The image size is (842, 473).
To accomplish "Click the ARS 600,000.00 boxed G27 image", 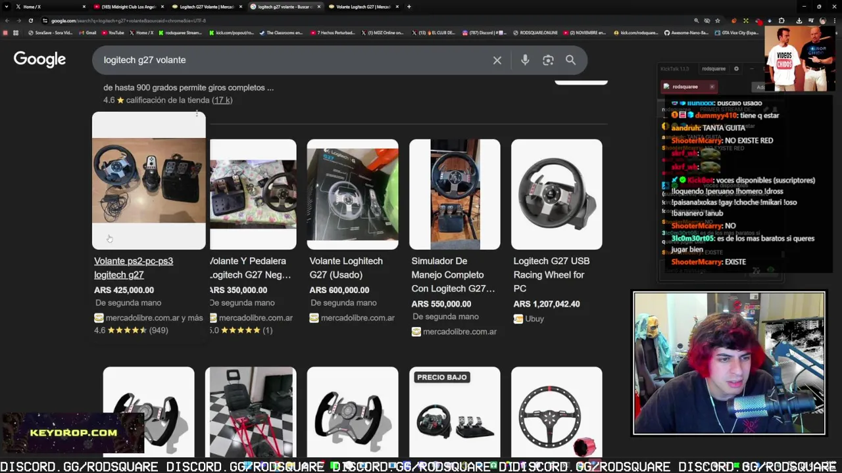I will pos(353,194).
